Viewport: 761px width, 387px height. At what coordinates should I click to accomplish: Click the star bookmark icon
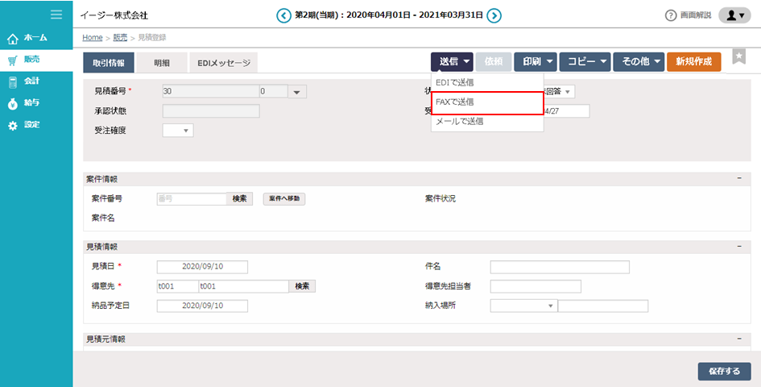(738, 56)
